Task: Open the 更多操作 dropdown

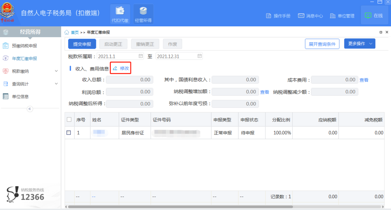Action: (x=360, y=44)
